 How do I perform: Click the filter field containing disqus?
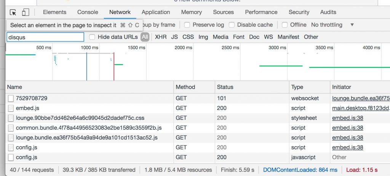pyautogui.click(x=45, y=37)
